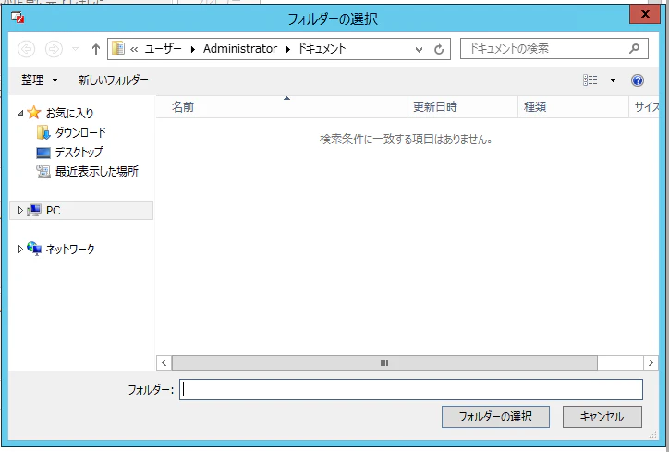Click the application icon in title bar
Viewport: 669px width, 452px height.
click(18, 18)
